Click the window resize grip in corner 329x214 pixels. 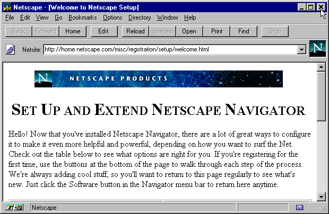[x=323, y=208]
